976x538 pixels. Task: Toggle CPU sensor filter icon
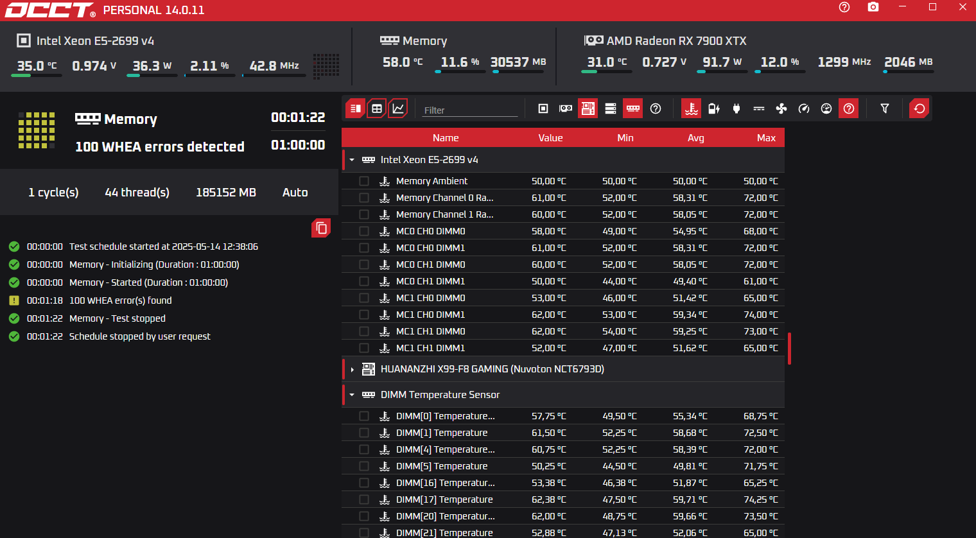coord(543,108)
